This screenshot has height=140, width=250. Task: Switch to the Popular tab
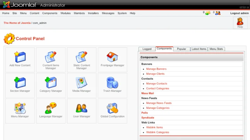[x=182, y=49]
